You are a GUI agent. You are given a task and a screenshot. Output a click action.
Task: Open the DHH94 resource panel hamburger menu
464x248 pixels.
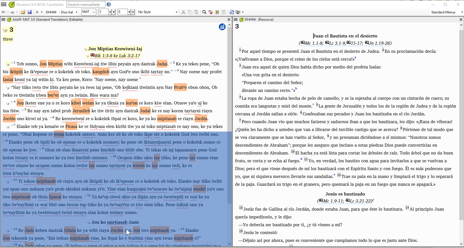tap(236, 20)
